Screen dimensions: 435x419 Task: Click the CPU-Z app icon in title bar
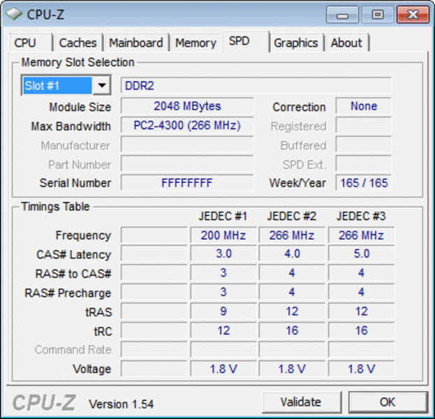13,13
